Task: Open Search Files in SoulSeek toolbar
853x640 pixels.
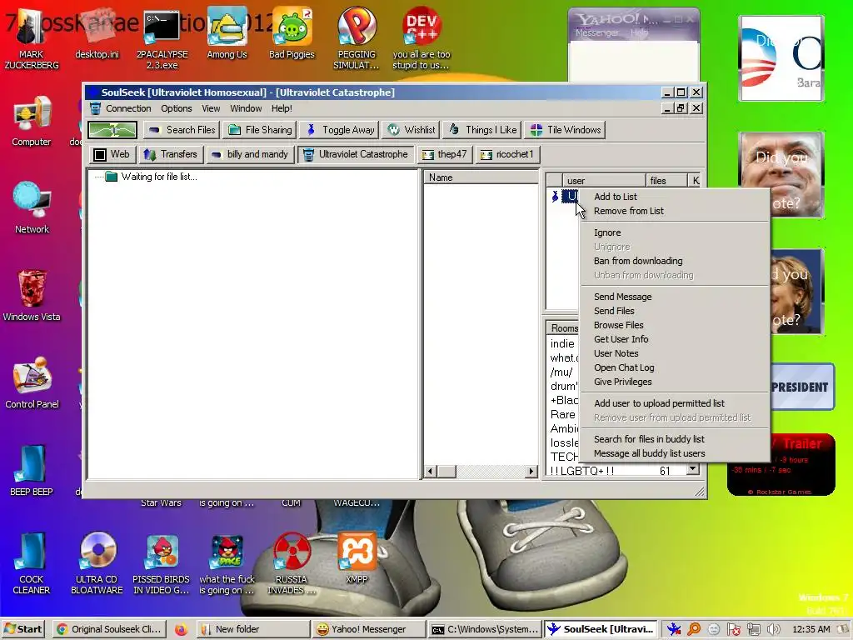Action: 182,130
